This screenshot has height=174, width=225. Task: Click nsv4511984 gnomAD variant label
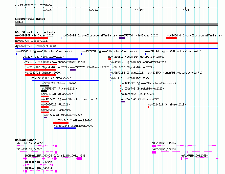pyautogui.click(x=173, y=51)
